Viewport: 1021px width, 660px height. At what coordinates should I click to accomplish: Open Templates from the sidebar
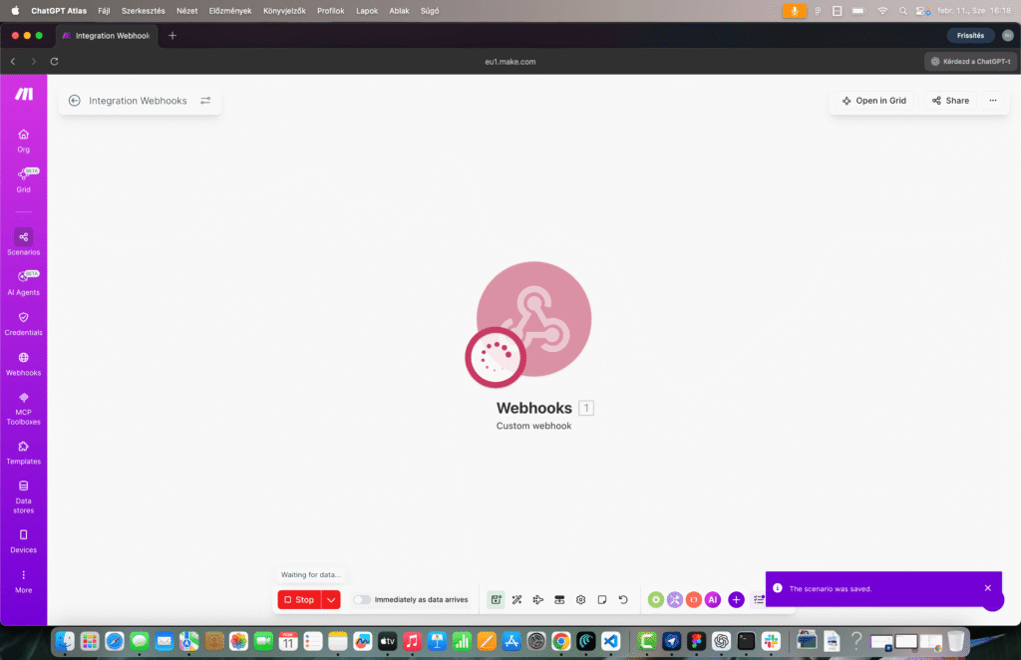[x=23, y=452]
